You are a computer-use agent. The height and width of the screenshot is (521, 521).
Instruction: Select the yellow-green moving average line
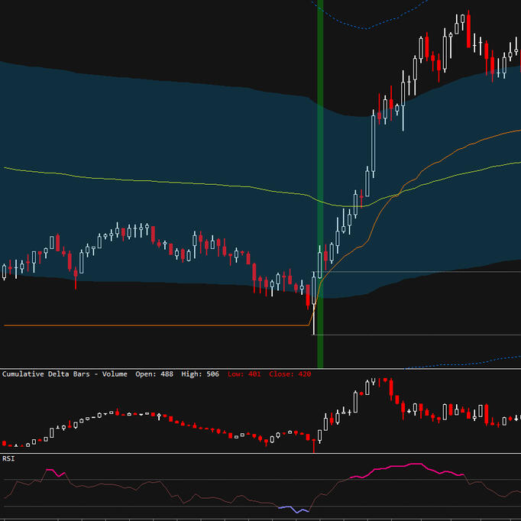pos(153,180)
